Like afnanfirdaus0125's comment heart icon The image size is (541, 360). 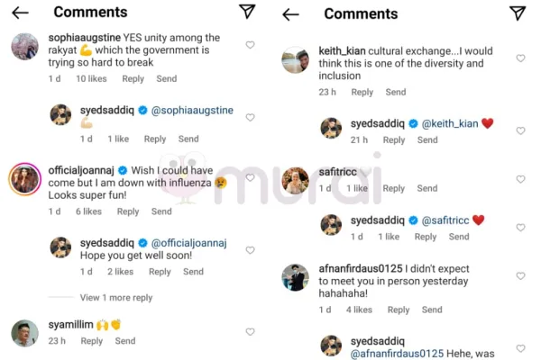(520, 276)
